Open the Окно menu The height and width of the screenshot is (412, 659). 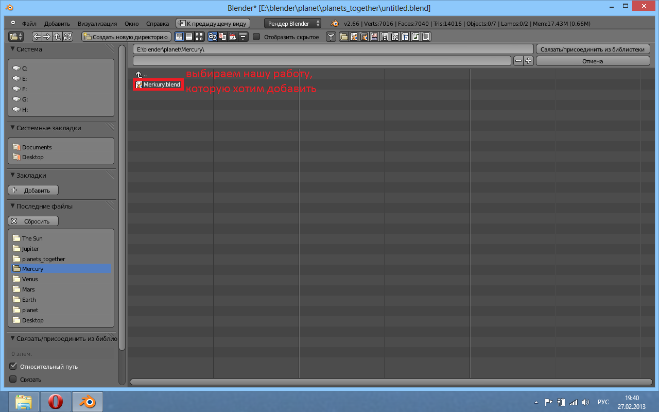coord(132,24)
